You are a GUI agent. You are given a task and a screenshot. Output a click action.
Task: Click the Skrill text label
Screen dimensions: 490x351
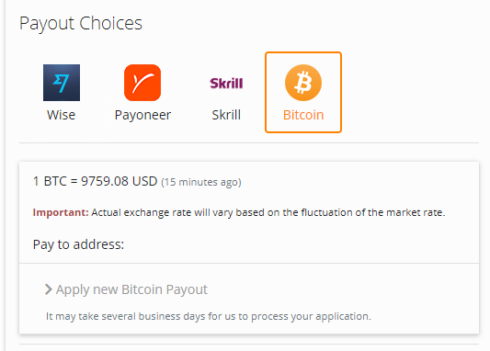pyautogui.click(x=226, y=115)
